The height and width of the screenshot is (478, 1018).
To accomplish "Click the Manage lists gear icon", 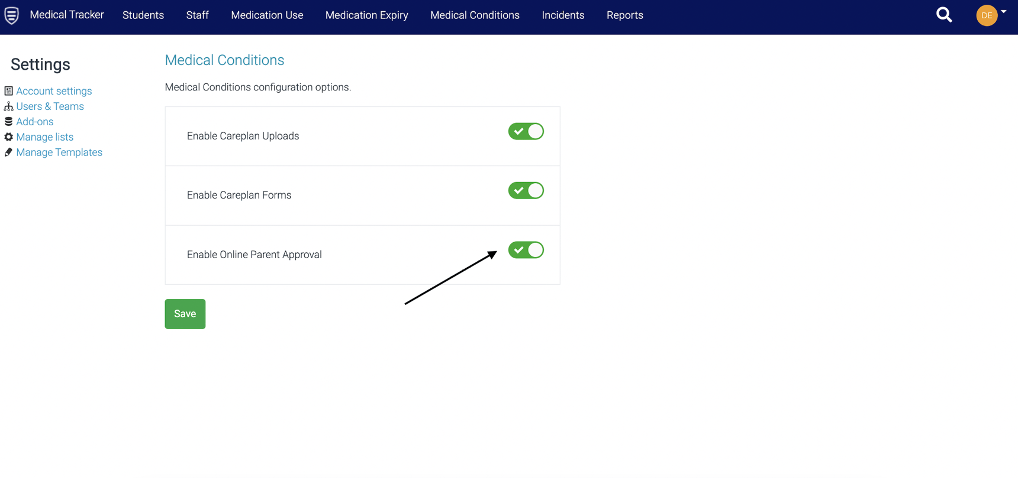I will pyautogui.click(x=8, y=137).
